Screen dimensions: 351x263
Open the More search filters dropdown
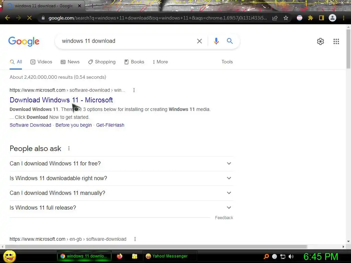coord(160,62)
